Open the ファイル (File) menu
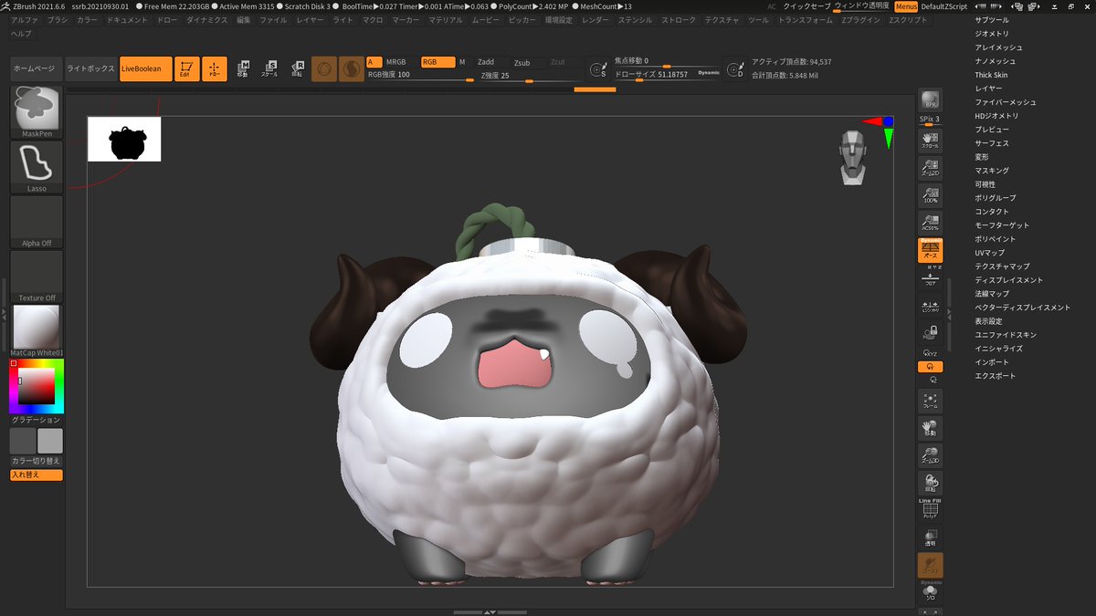The width and height of the screenshot is (1096, 616). tap(273, 19)
